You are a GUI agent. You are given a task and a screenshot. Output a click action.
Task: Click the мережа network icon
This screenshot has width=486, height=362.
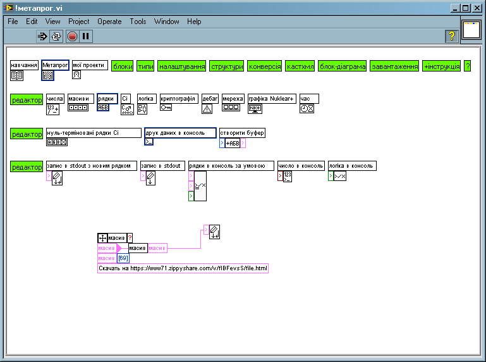pos(231,108)
